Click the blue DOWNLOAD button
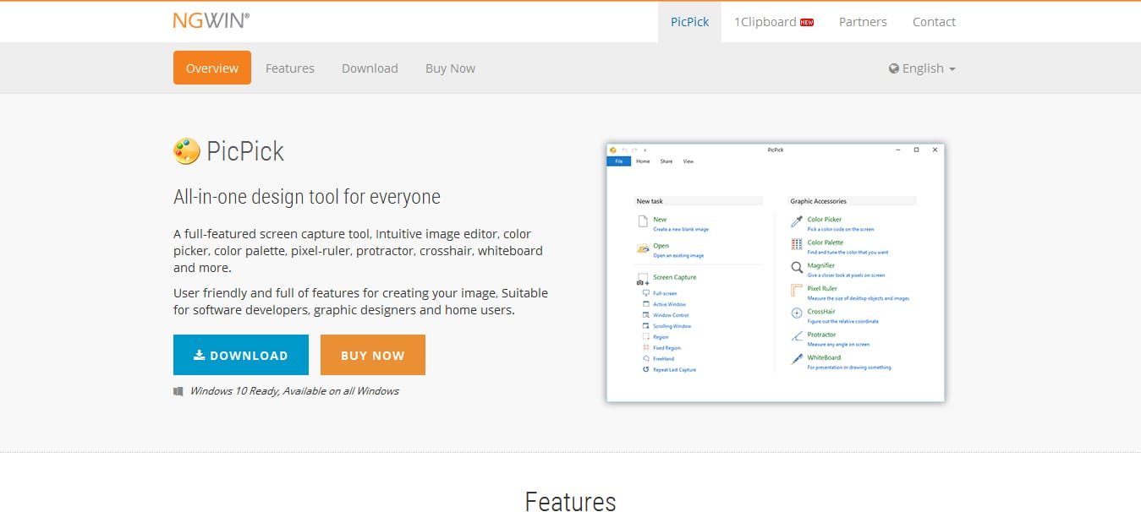Viewport: 1141px width, 512px height. tap(241, 355)
